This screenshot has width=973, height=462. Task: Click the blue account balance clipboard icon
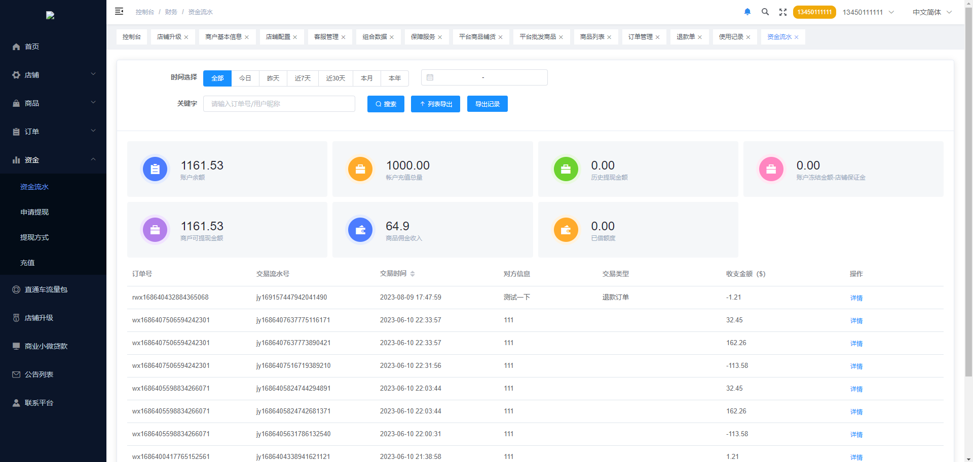155,169
